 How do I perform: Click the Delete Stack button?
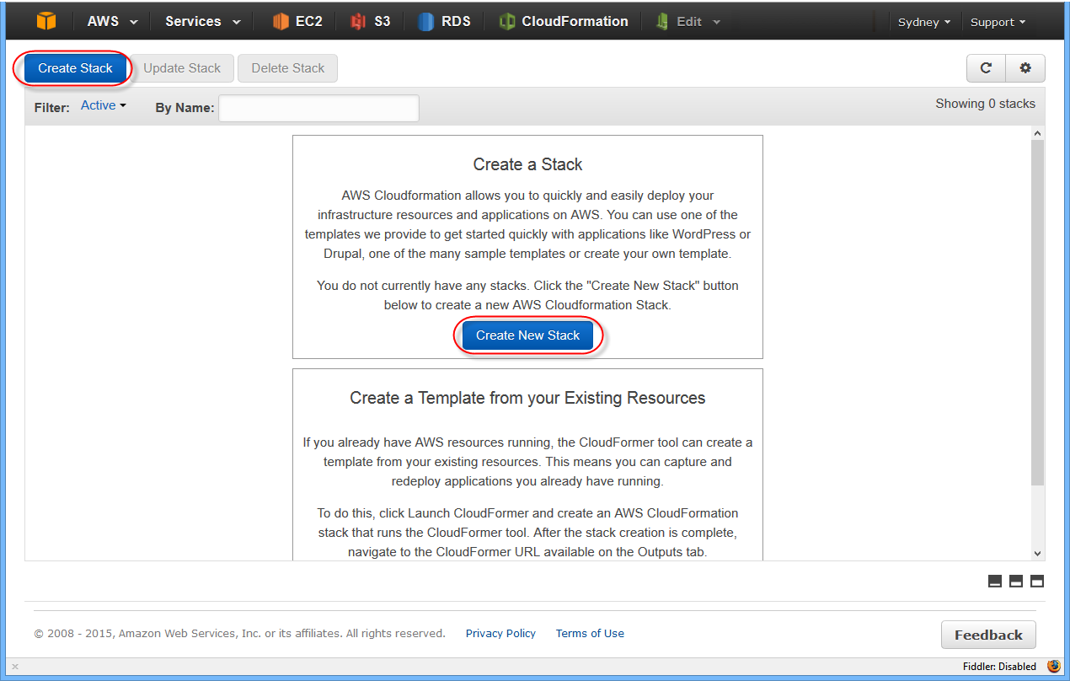click(288, 68)
